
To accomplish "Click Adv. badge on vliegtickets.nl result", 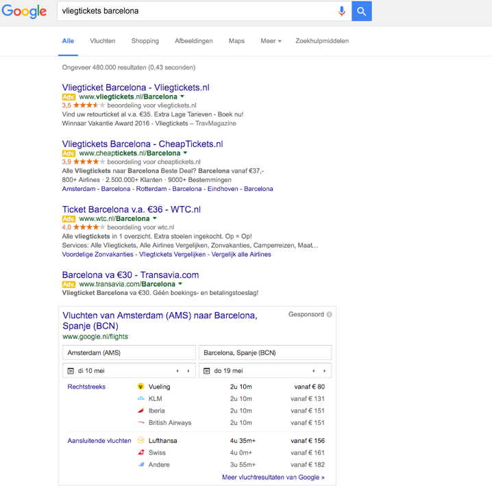I will pyautogui.click(x=69, y=96).
